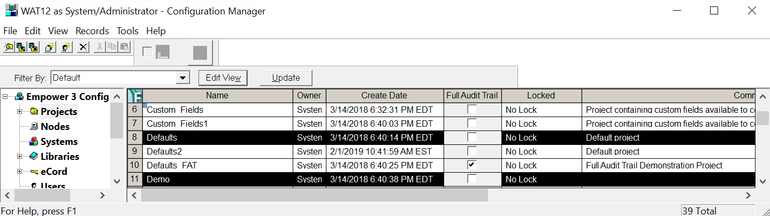Click the New User toolbar icon
The image size is (770, 216).
(x=66, y=47)
